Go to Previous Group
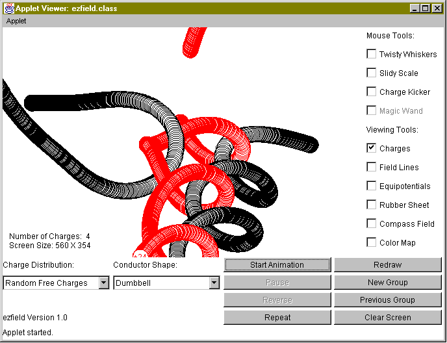Viewport: 447px width, 343px height. point(387,299)
